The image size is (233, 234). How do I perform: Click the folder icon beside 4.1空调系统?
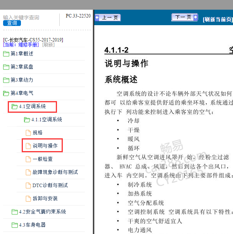(15, 107)
